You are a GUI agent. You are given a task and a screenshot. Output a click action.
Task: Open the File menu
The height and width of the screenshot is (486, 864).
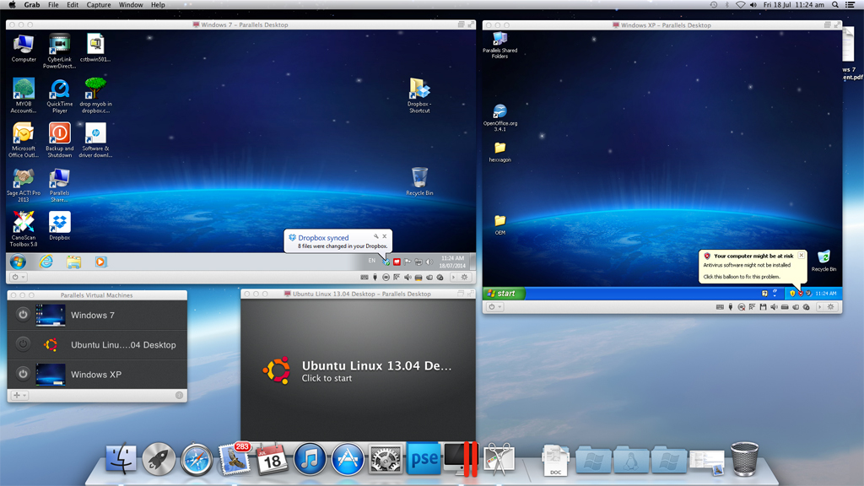[x=53, y=4]
